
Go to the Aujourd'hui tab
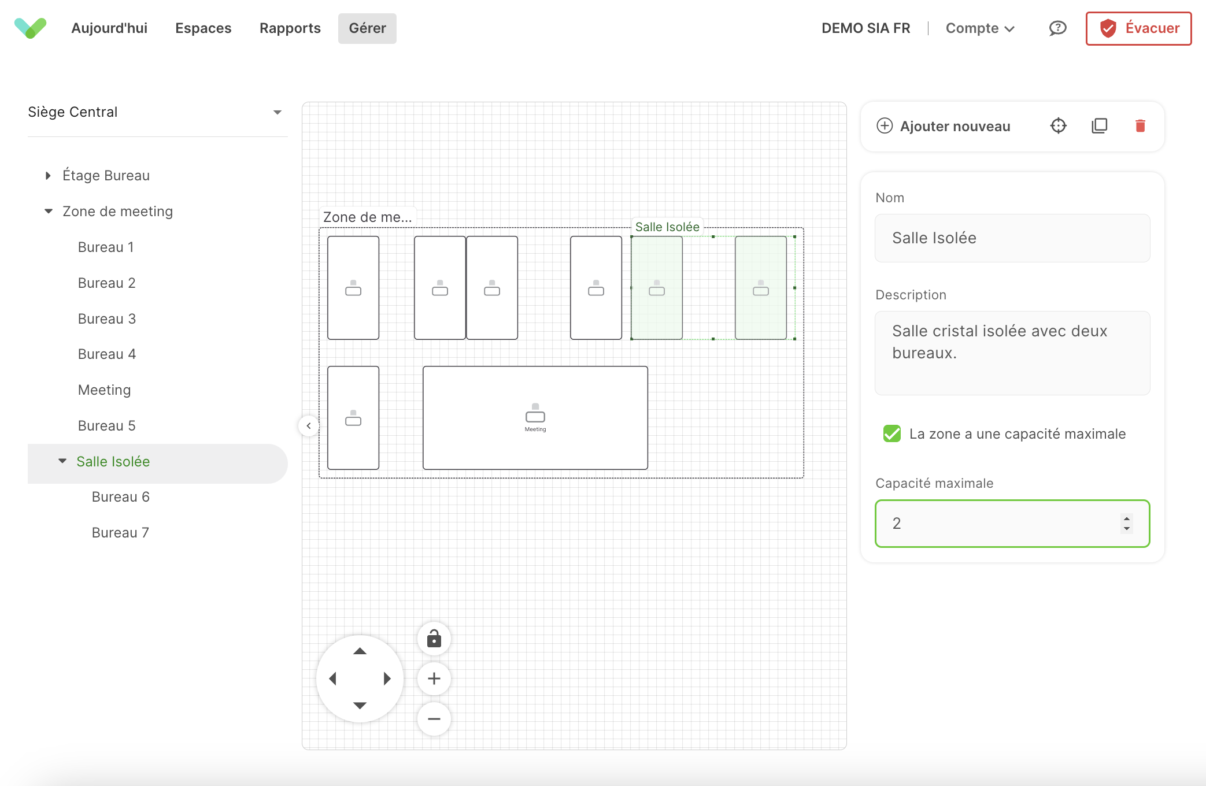point(109,28)
